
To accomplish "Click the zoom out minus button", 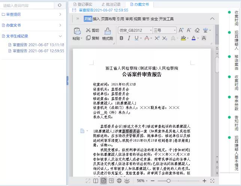I will pos(153,181).
